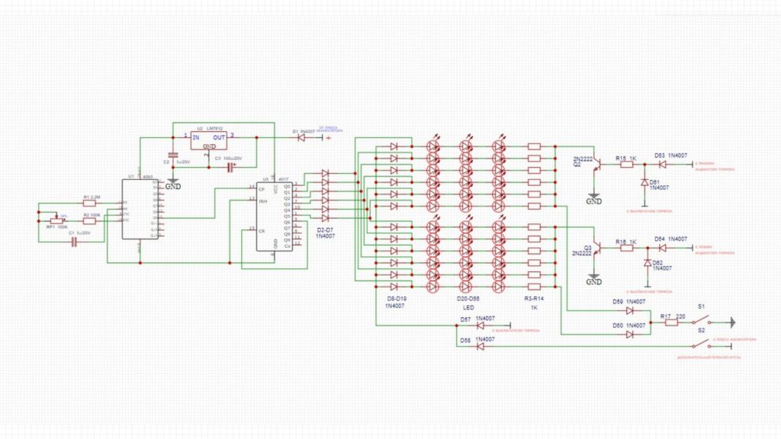This screenshot has width=781, height=439.
Task: Select the S2 switch symbol
Action: coord(702,344)
